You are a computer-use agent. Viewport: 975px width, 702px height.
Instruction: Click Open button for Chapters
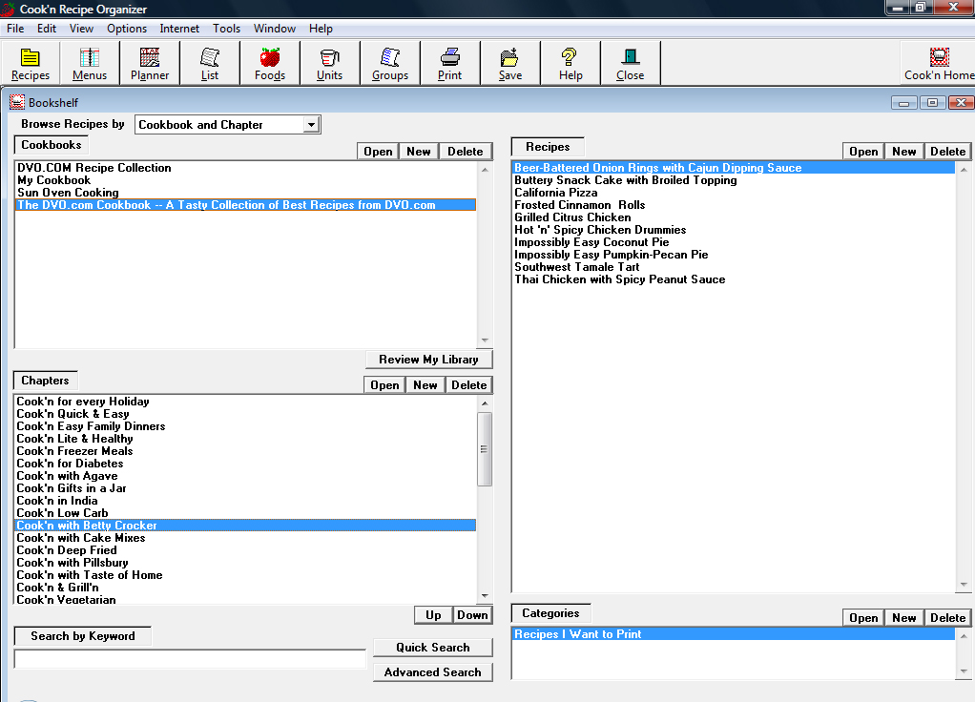click(x=384, y=385)
